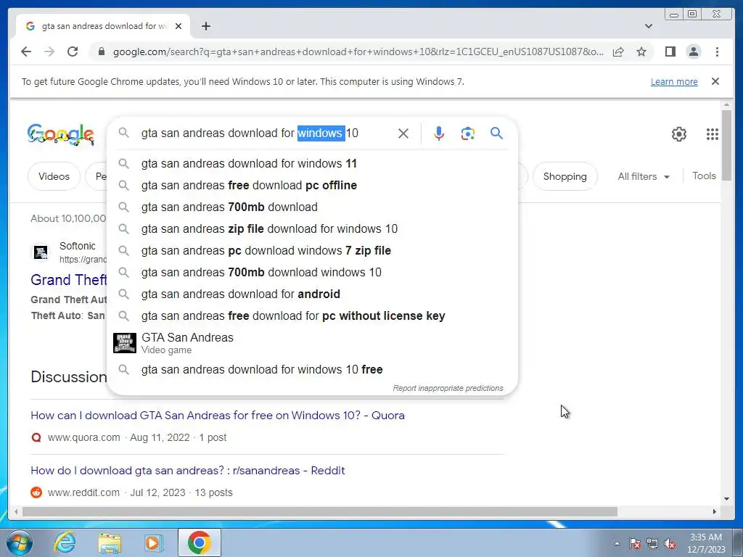Screen dimensions: 743x557
Task: Open the Google apps grid
Action: [713, 134]
